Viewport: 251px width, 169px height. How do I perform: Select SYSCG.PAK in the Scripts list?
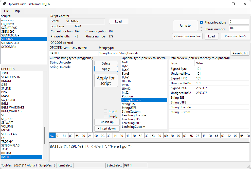(24, 47)
